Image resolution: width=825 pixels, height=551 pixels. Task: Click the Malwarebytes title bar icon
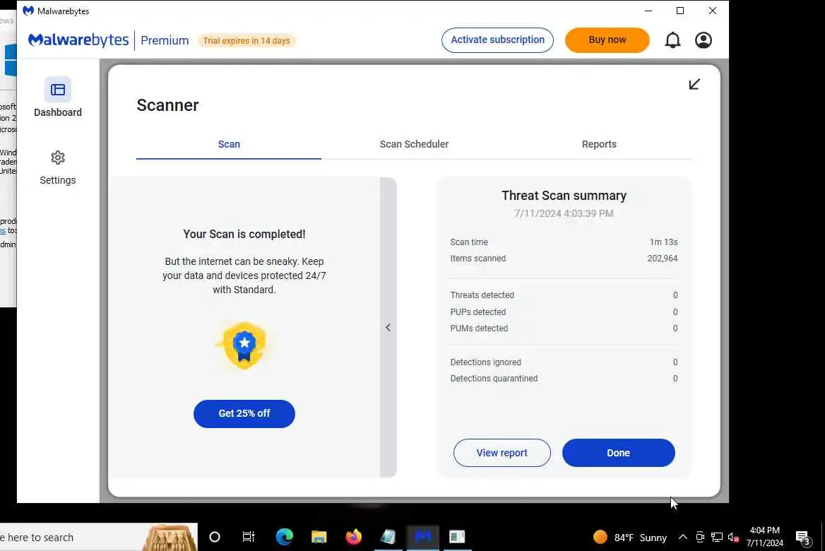[x=28, y=11]
